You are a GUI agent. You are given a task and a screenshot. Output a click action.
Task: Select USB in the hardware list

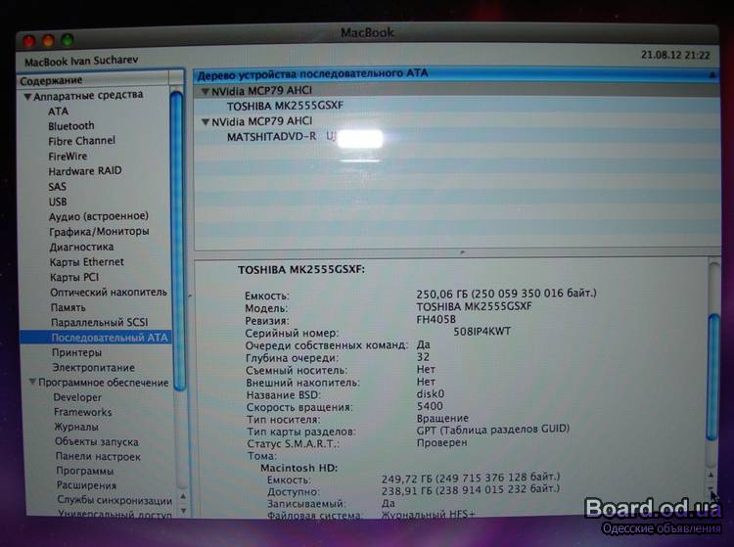pyautogui.click(x=58, y=202)
